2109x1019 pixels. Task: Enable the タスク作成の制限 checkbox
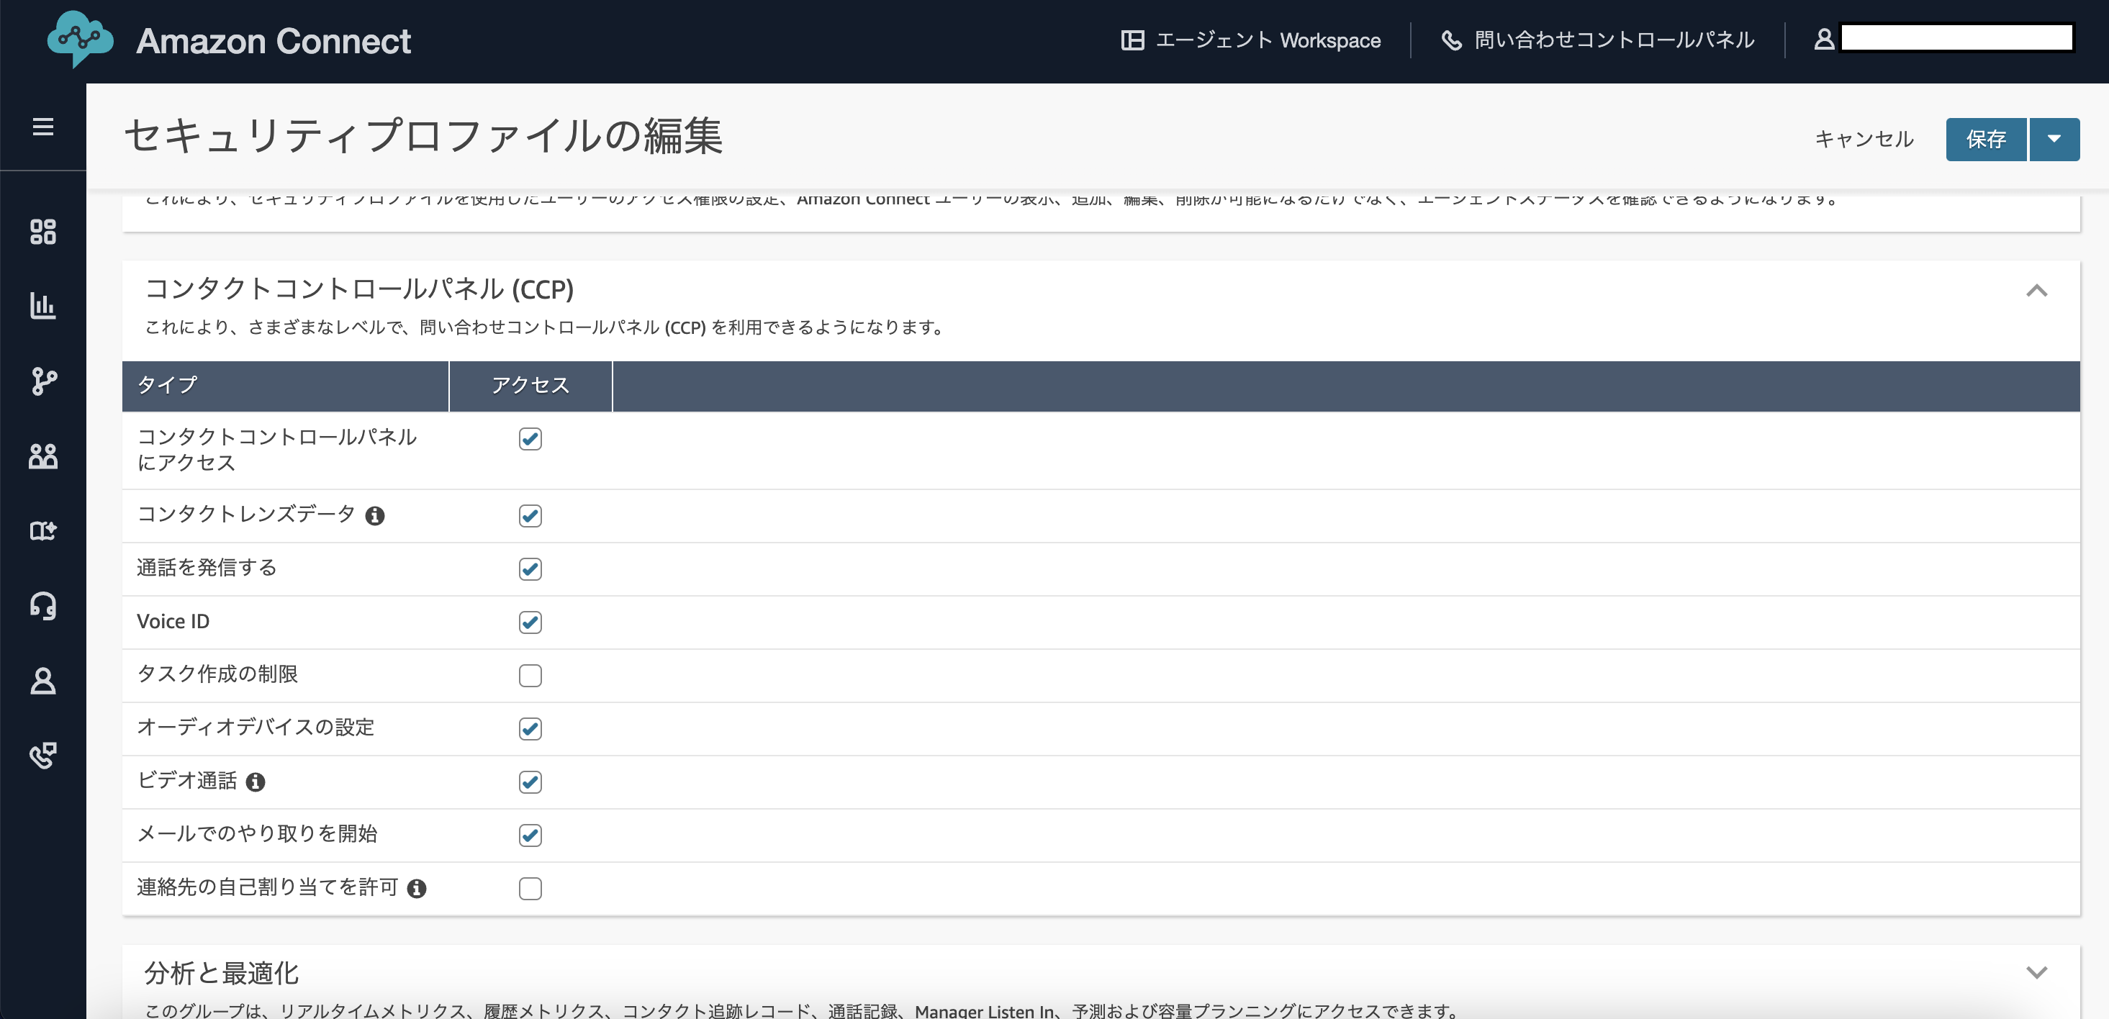coord(530,675)
